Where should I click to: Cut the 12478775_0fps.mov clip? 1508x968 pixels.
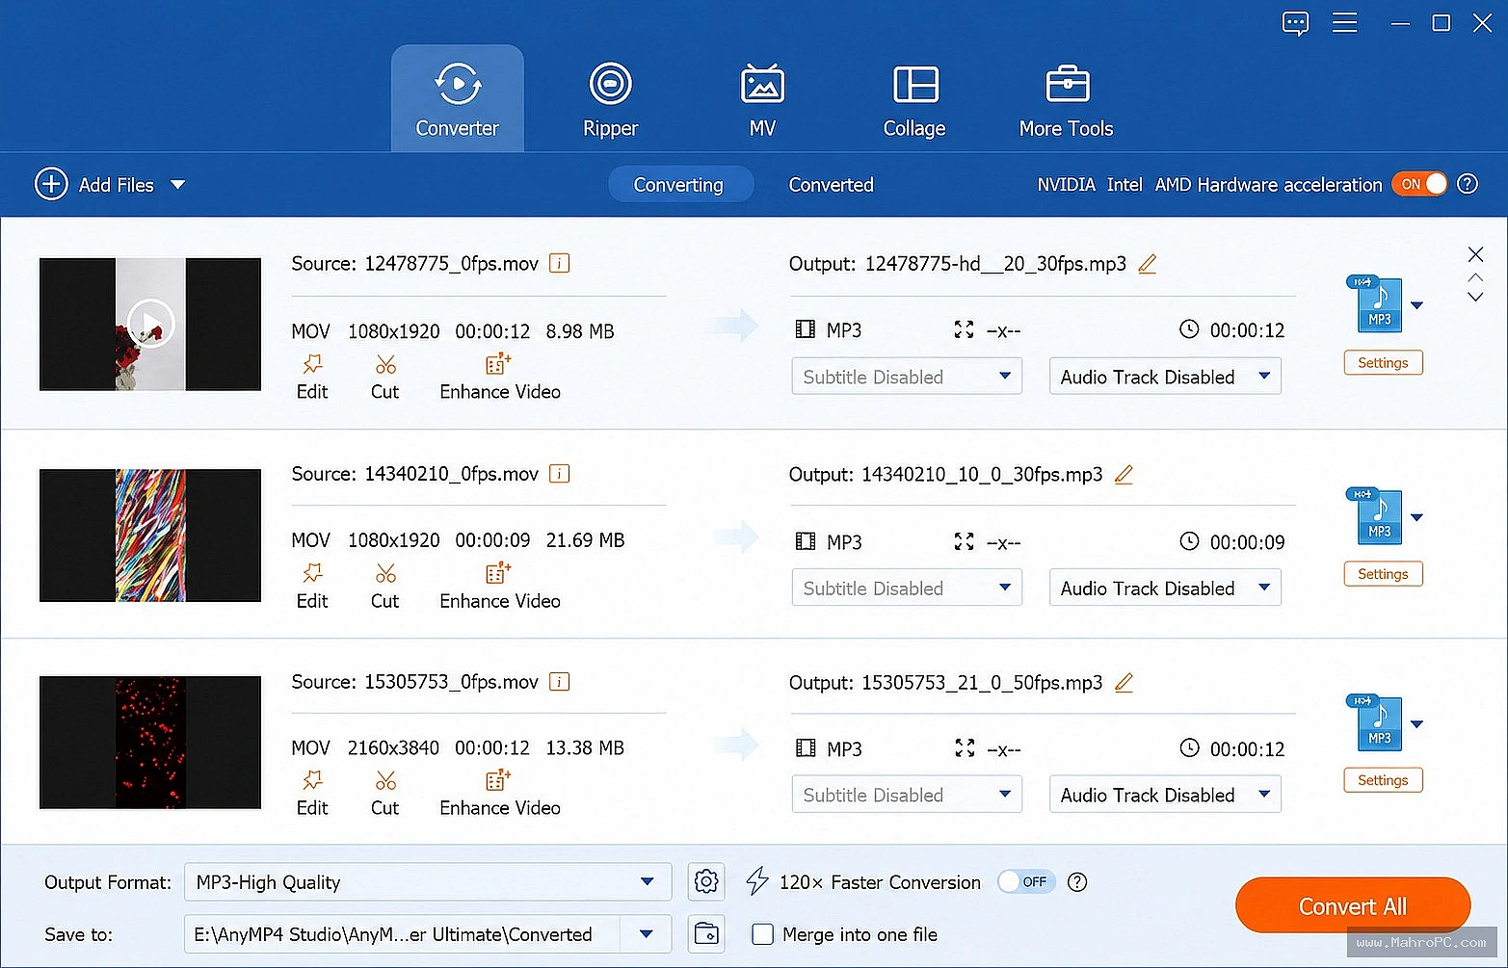[385, 377]
